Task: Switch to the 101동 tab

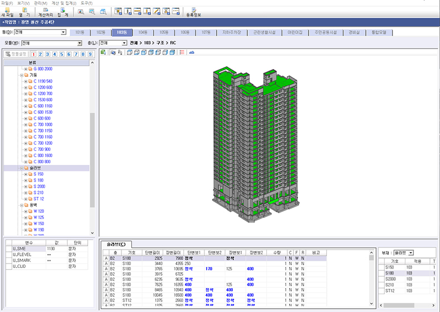Action: [80, 32]
